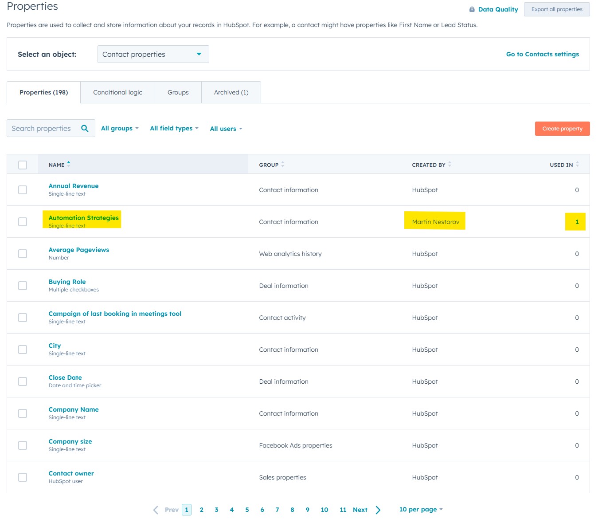Image resolution: width=598 pixels, height=519 pixels.
Task: Jump to page 11 of results
Action: 343,510
